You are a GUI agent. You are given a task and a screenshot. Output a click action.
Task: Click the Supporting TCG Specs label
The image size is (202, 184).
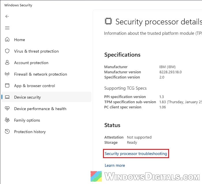coord(125,88)
